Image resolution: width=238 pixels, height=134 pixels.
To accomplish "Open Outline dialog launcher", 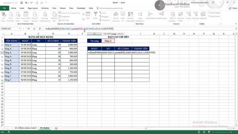I will 220,24.
